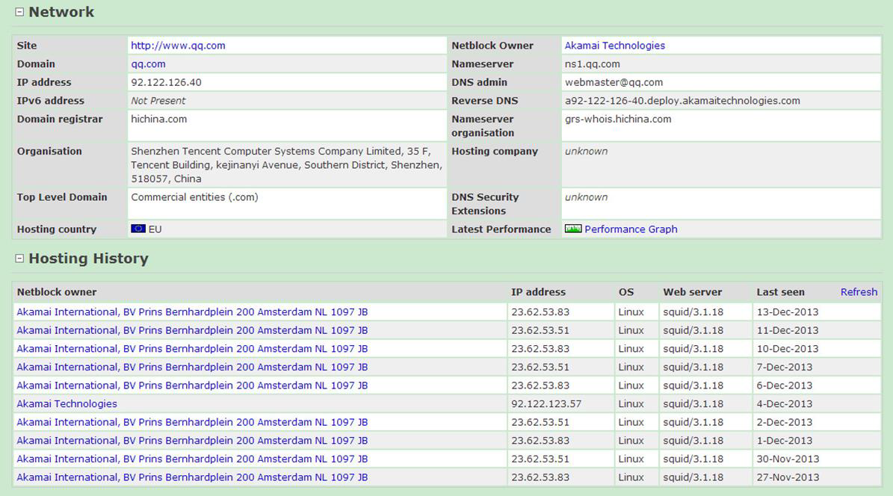
Task: Select the hosting country text 'EU'
Action: pyautogui.click(x=155, y=229)
